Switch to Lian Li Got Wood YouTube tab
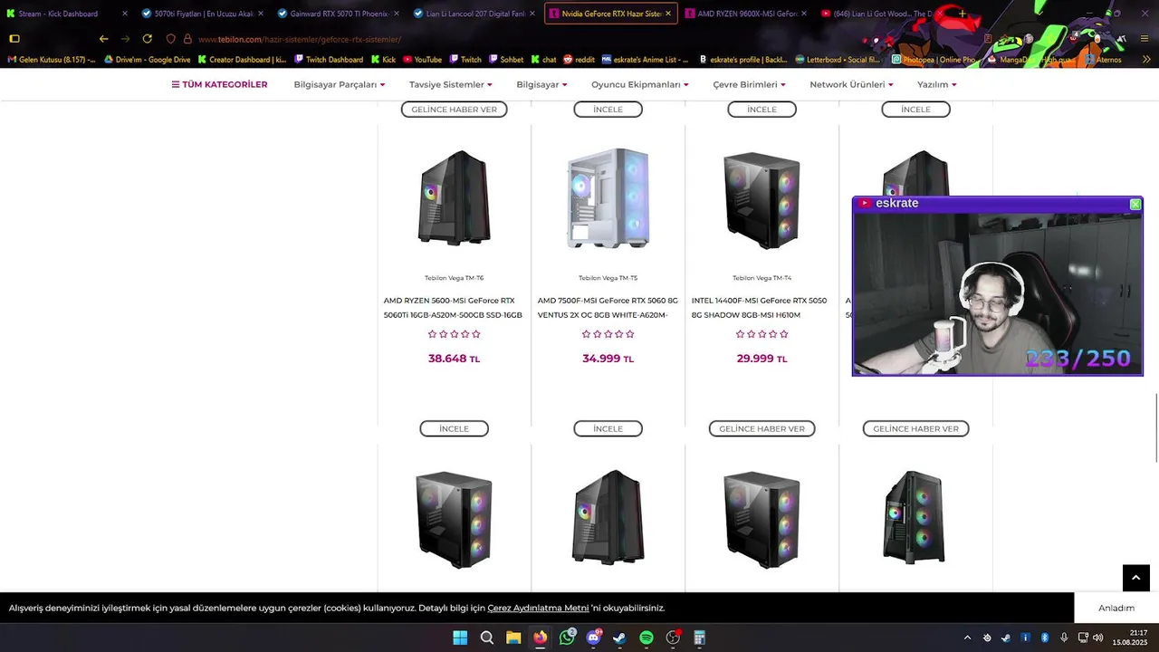Image resolution: width=1159 pixels, height=652 pixels. click(x=881, y=14)
